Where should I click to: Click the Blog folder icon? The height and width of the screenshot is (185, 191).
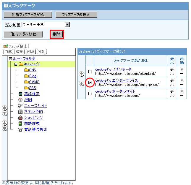pos(26,76)
